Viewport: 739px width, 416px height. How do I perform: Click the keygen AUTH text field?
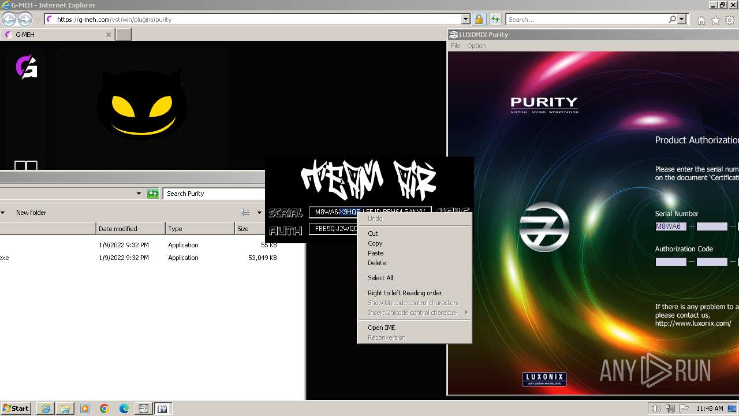click(334, 229)
